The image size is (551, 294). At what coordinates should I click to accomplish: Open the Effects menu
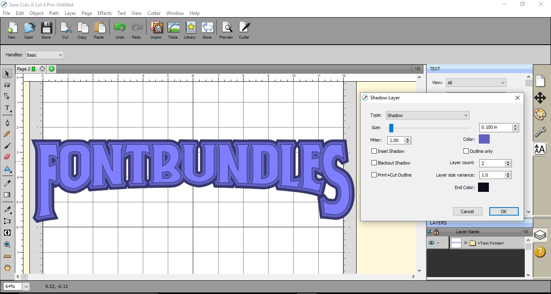point(104,13)
